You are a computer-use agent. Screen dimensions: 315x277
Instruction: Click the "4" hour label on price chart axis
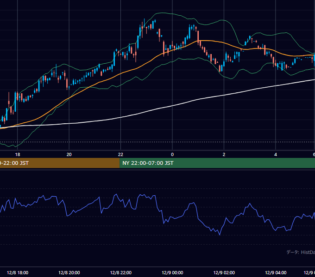pyautogui.click(x=276, y=155)
